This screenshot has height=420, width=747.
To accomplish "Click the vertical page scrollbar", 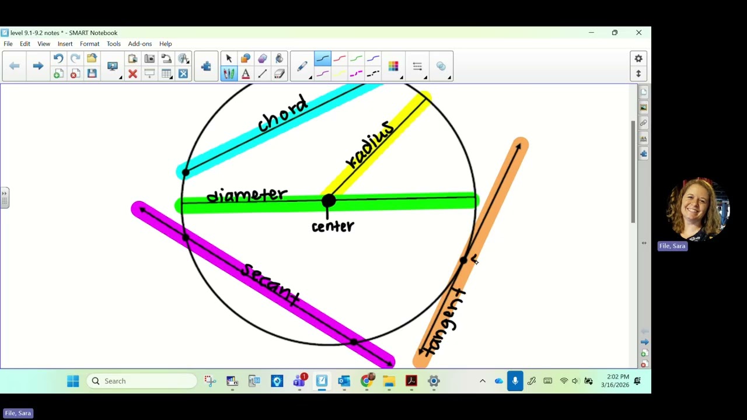I will (x=634, y=171).
